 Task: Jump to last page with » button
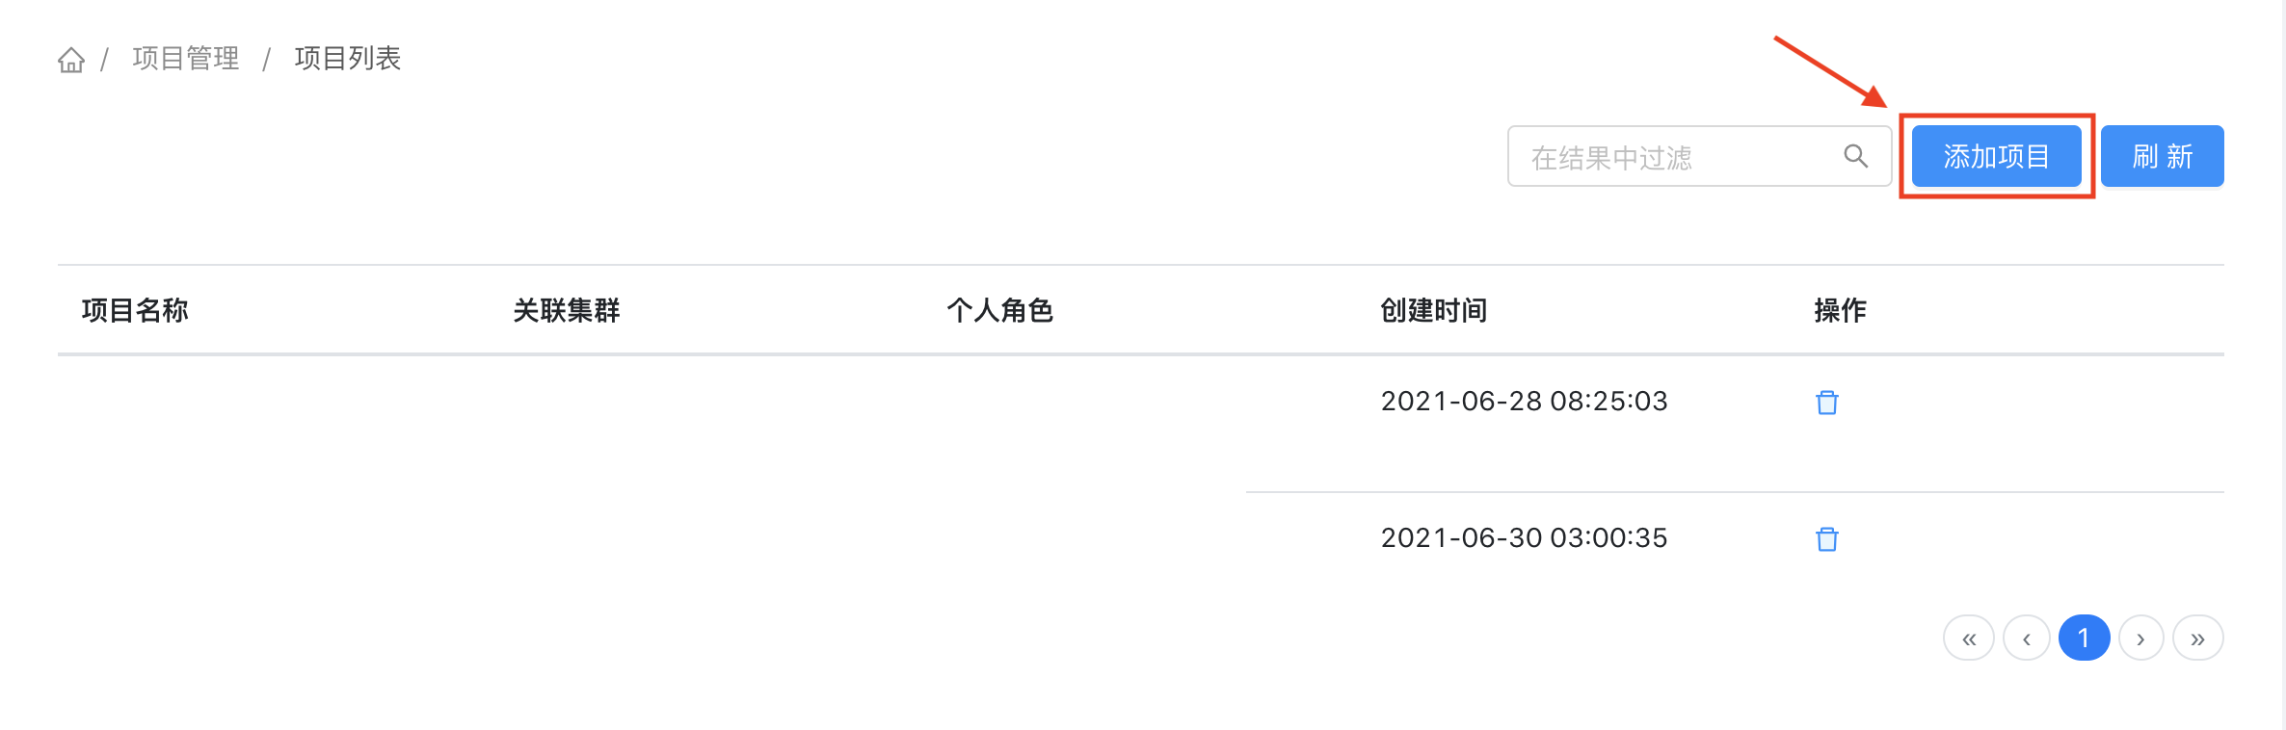tap(2198, 639)
